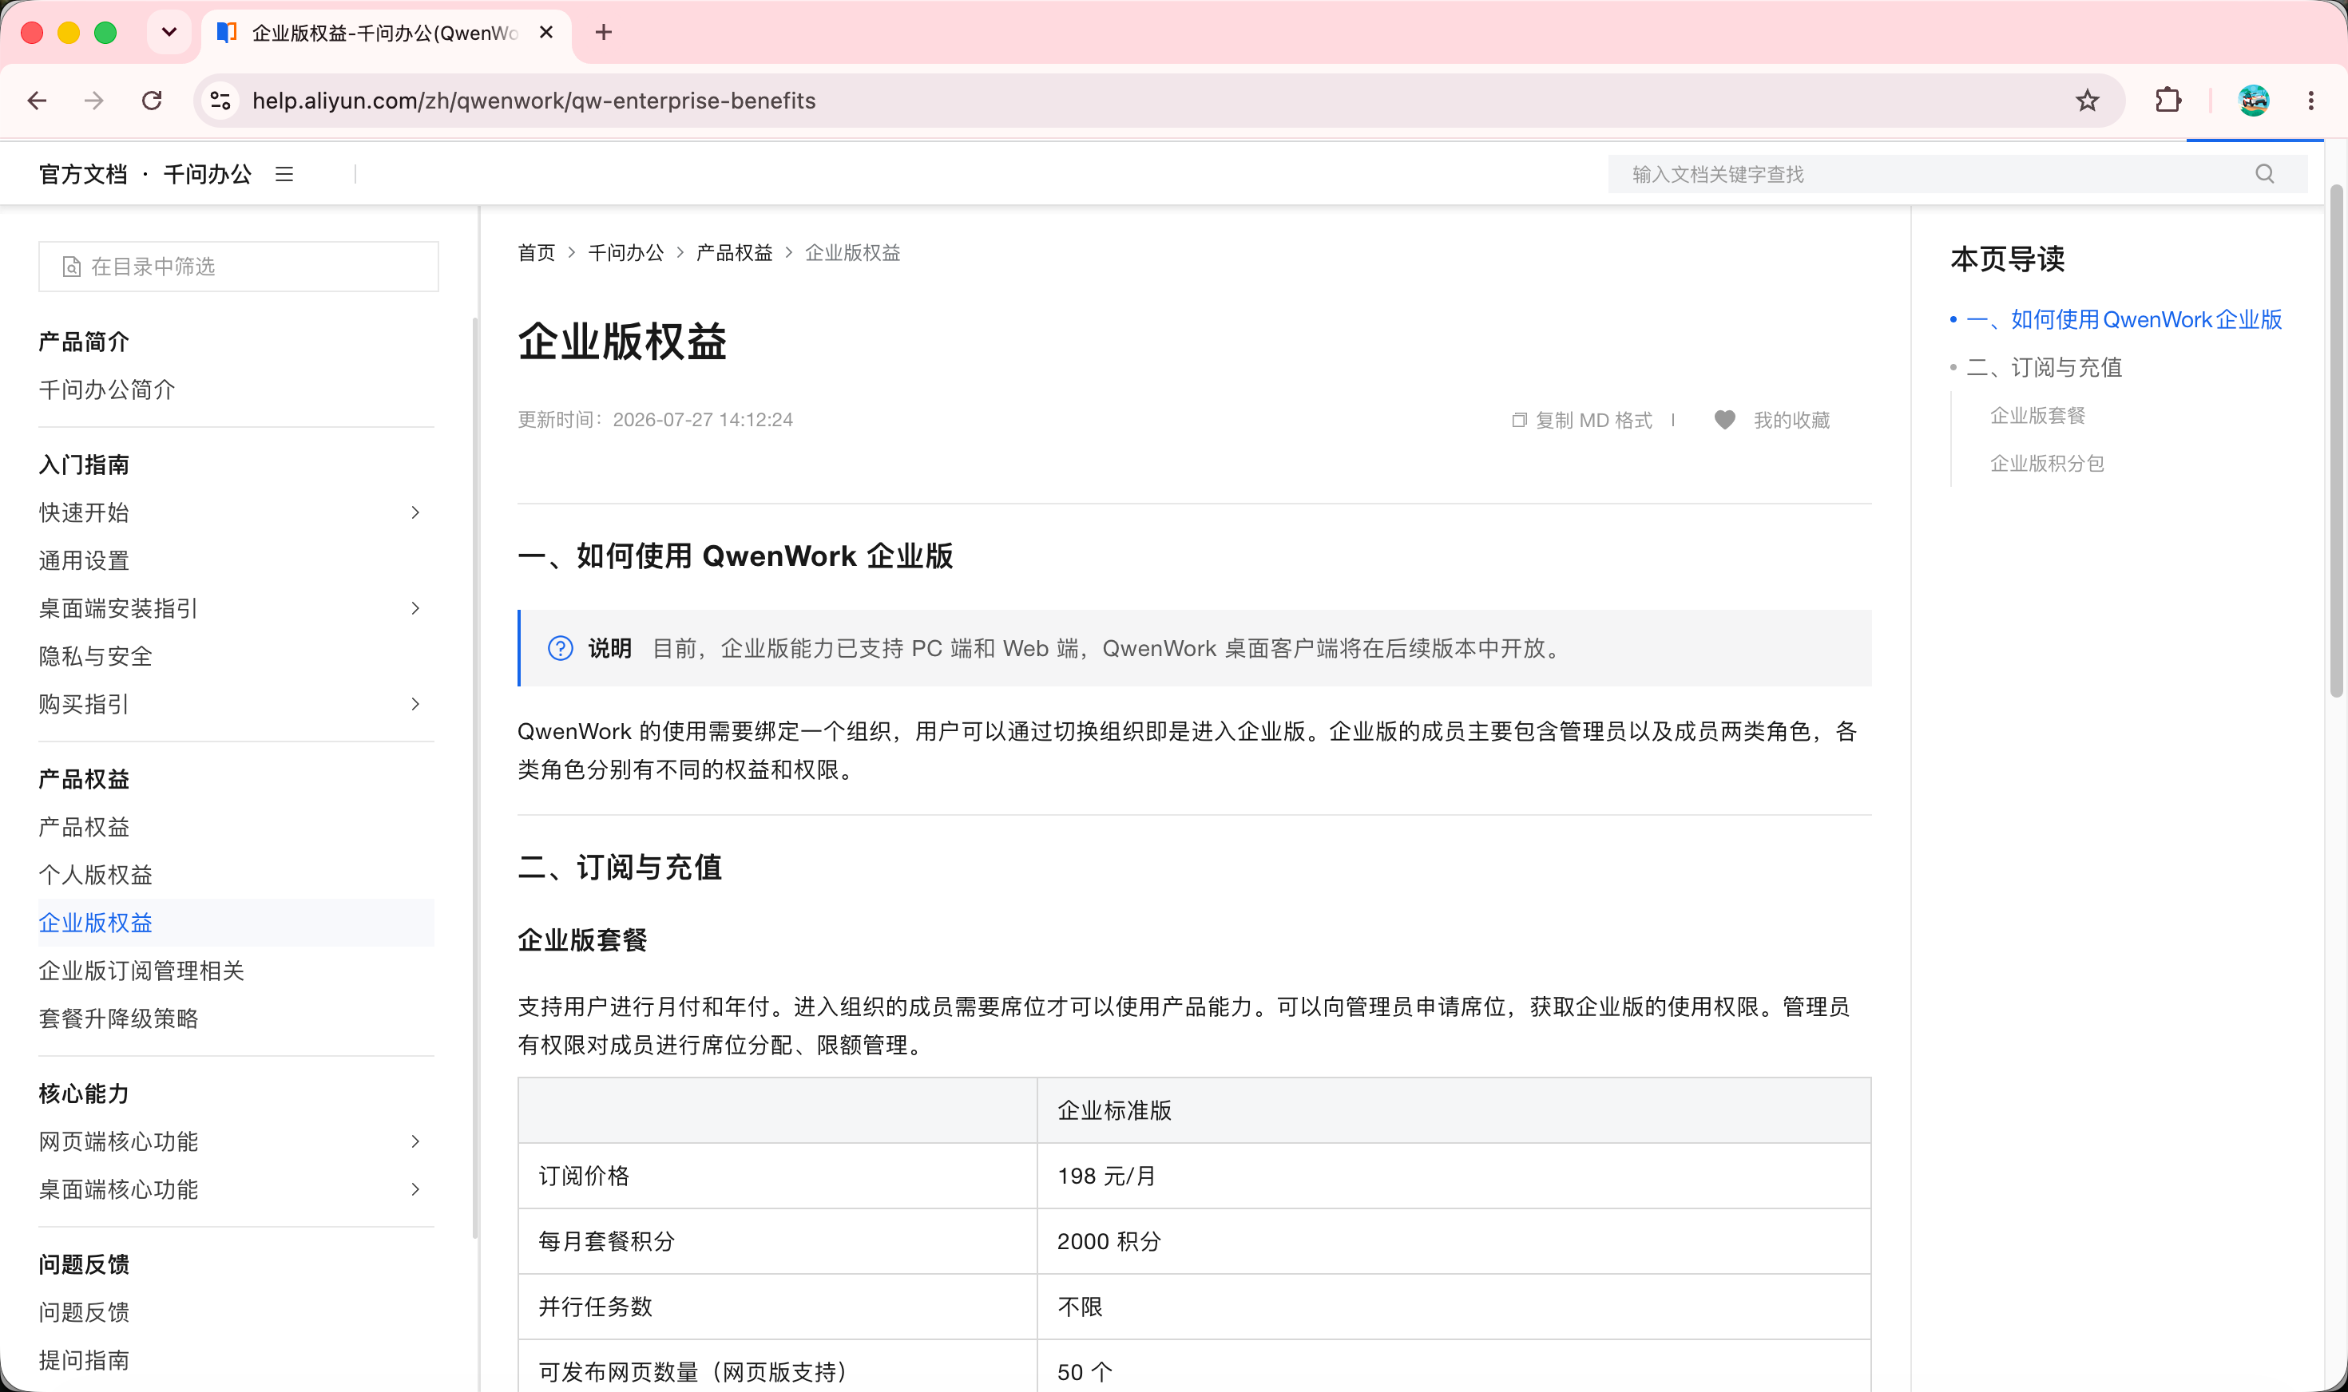Expand the 网页端核心功能 sidebar section
The image size is (2348, 1392).
point(416,1141)
